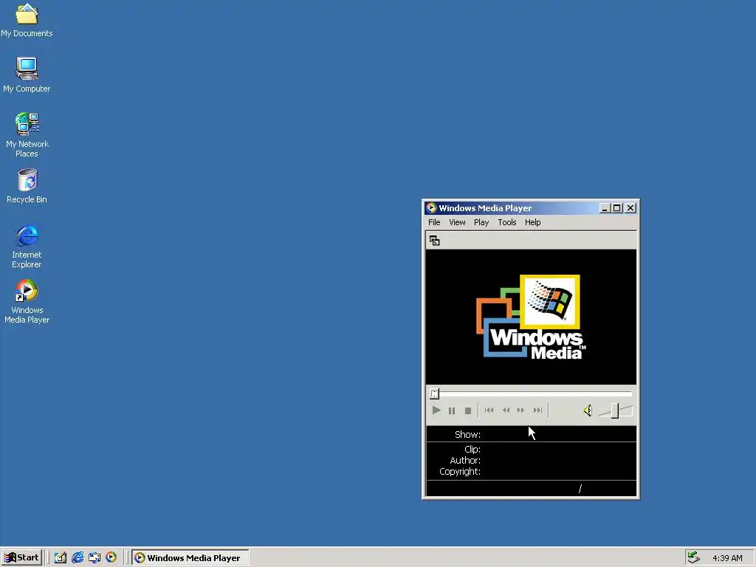Click the compact view toolbar icon
The image size is (756, 567).
point(434,240)
